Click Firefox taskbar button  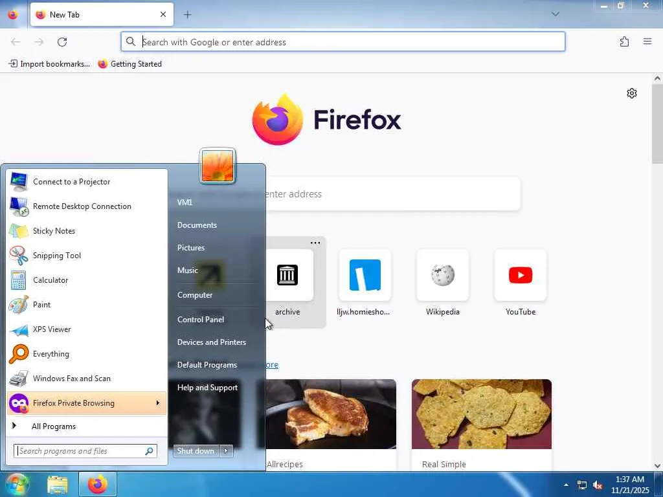click(x=98, y=485)
